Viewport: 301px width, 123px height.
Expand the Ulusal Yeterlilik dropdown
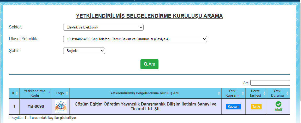coord(135,39)
